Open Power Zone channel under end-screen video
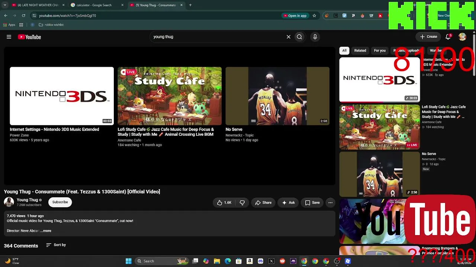Viewport: 476px width, 267px height. pyautogui.click(x=19, y=135)
